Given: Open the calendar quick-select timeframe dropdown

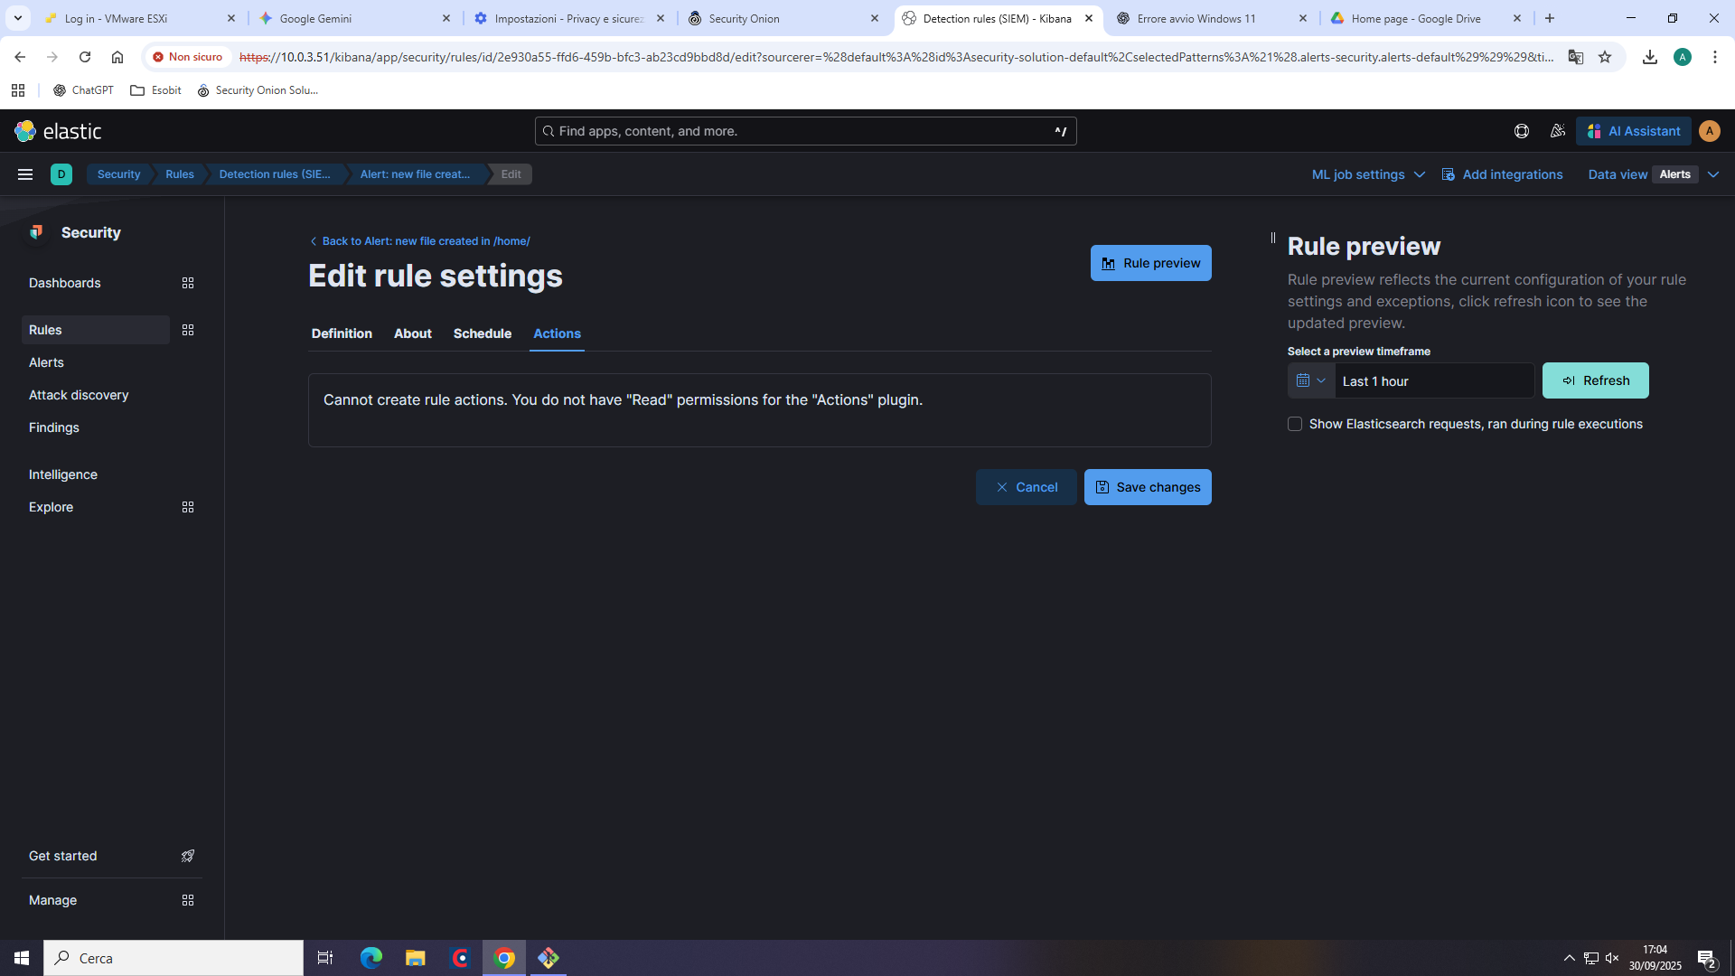Looking at the screenshot, I should click(1310, 380).
